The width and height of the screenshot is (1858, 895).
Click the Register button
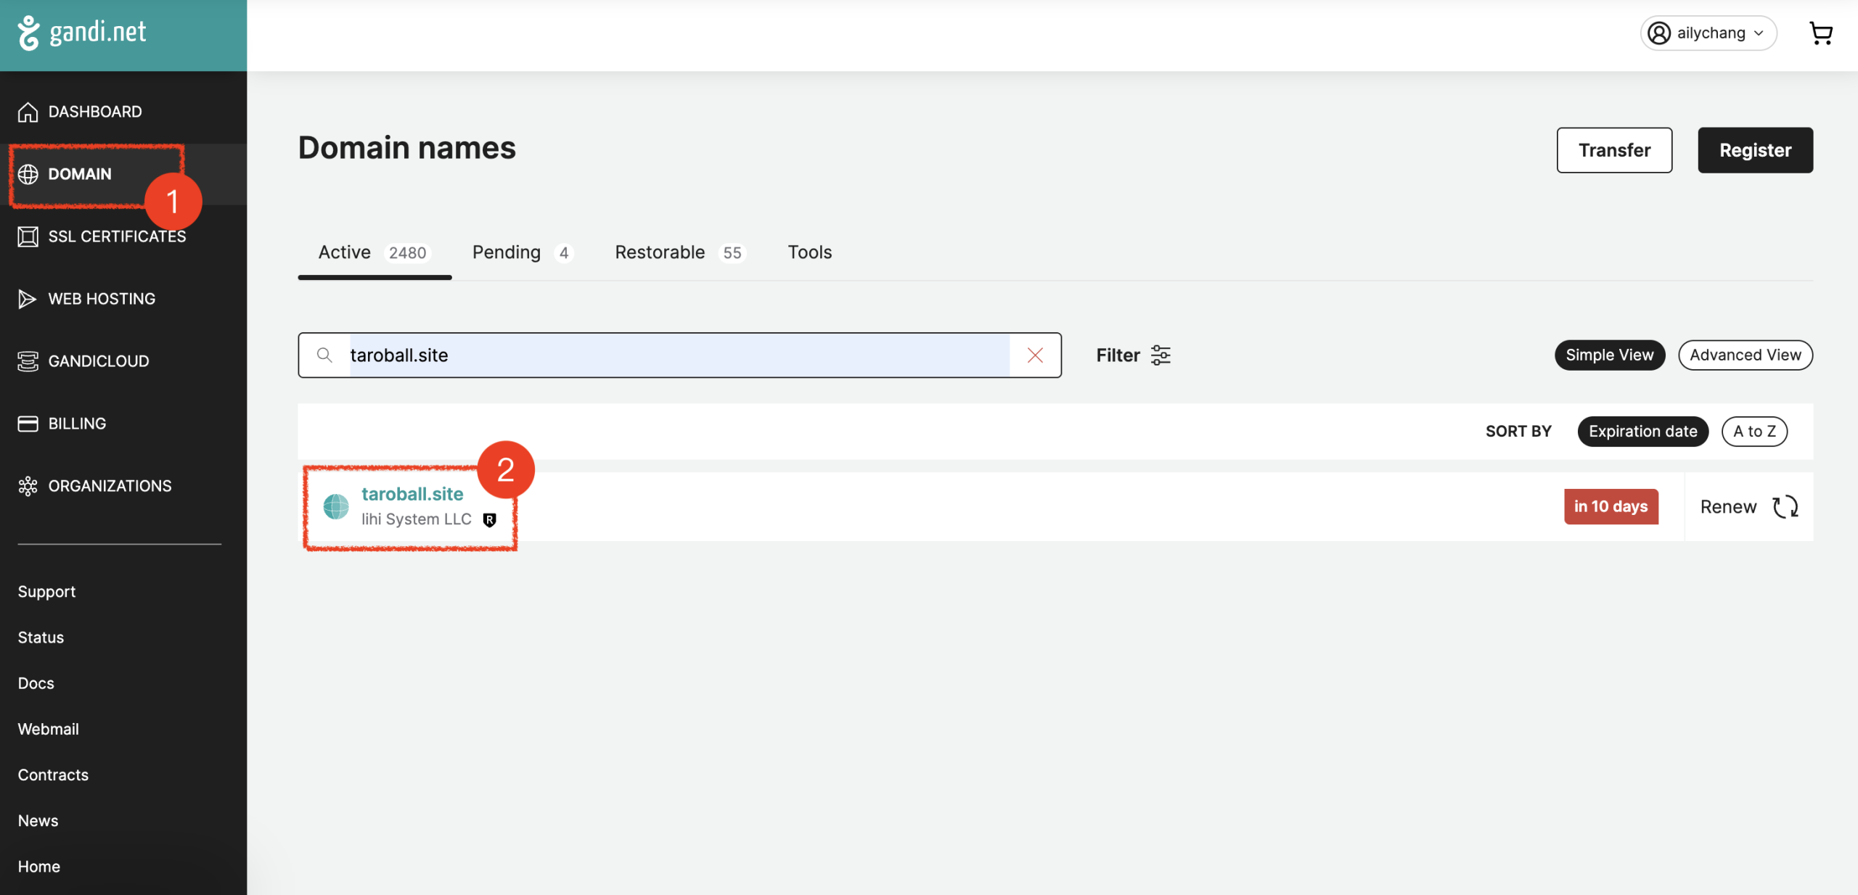1754,150
